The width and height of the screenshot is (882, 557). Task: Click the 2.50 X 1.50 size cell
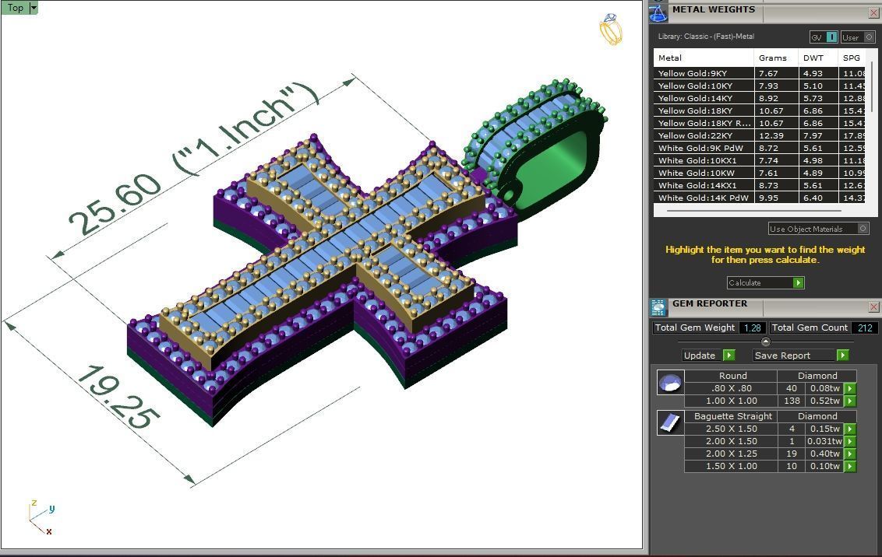point(732,429)
